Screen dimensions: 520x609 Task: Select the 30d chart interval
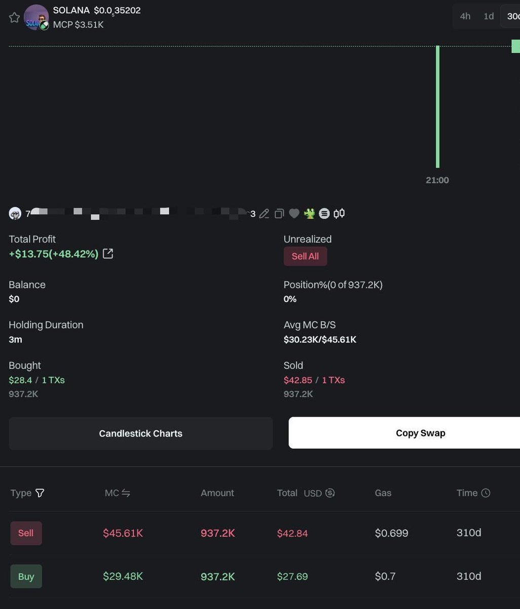[x=511, y=16]
